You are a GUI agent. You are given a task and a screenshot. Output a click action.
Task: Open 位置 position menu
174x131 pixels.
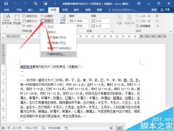(x=119, y=21)
